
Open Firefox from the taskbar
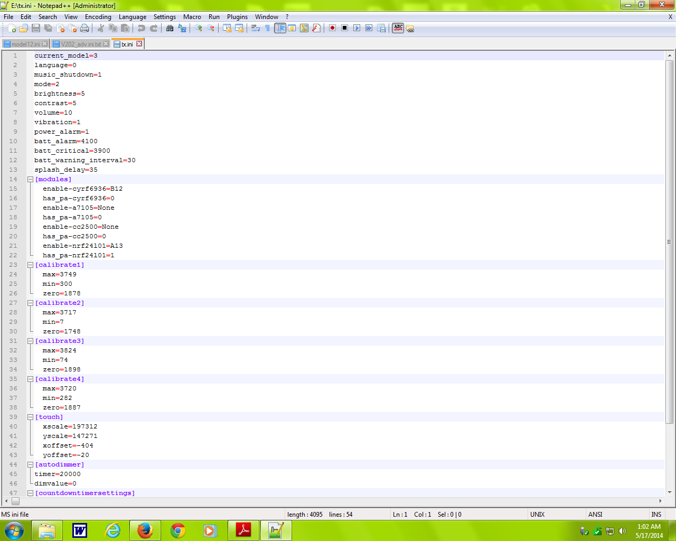145,530
